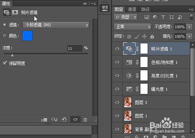Viewport: 195px width, 138px height.
Task: Click the 色相/饱和度 1 adjustment thumbnail icon
Action: [x=129, y=62]
